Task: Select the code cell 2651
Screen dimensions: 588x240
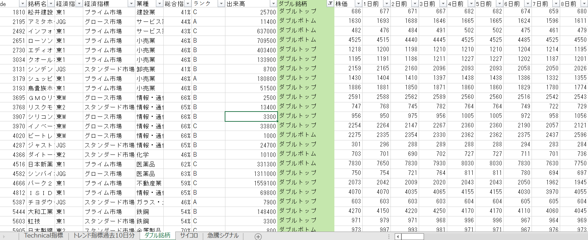Action: (13, 40)
